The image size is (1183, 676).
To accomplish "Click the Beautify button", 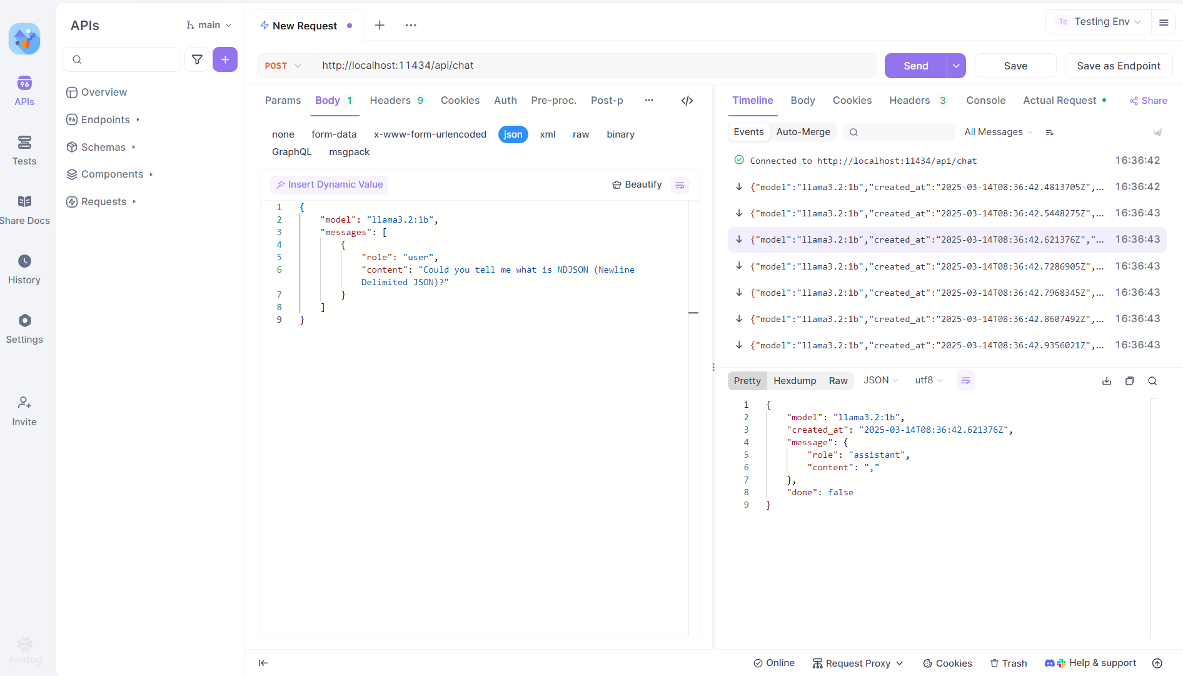I will (637, 184).
